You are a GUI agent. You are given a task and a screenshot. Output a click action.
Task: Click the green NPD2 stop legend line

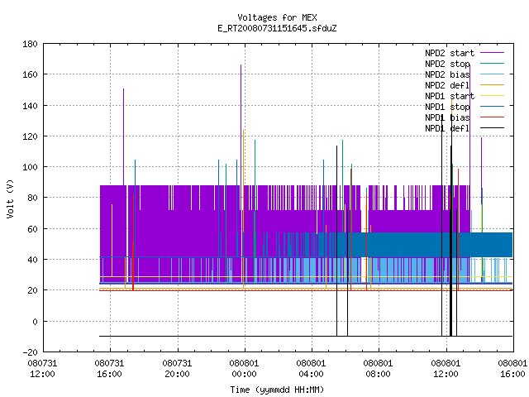tap(493, 64)
